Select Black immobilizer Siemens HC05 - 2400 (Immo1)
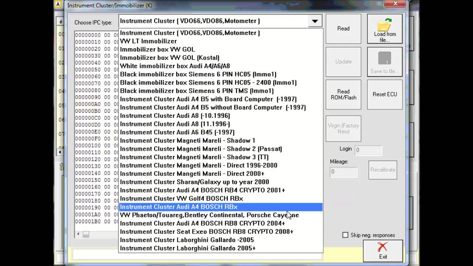 point(221,82)
